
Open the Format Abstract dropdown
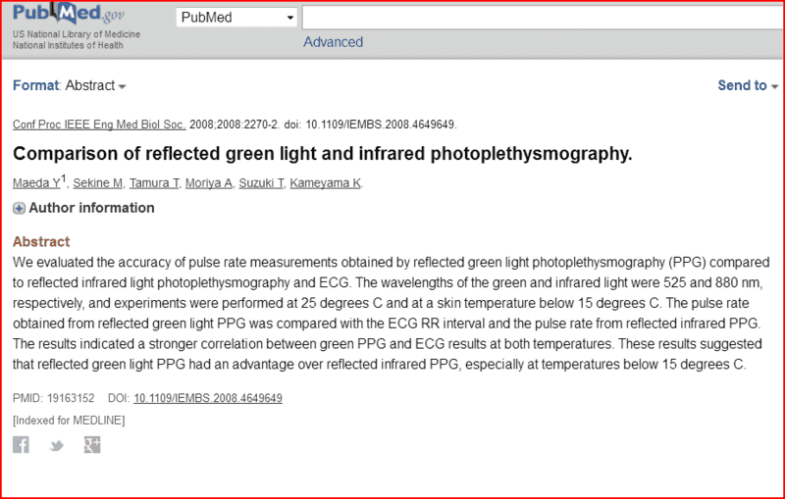click(70, 86)
